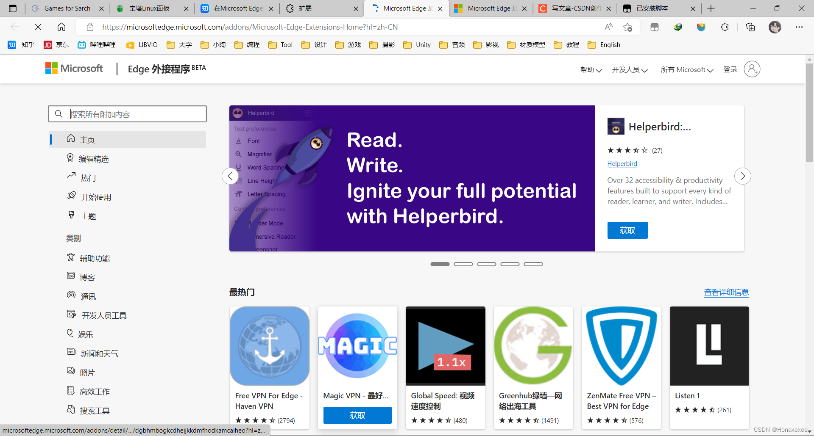Expand the 开发人员 dropdown
The height and width of the screenshot is (436, 814).
click(x=630, y=70)
